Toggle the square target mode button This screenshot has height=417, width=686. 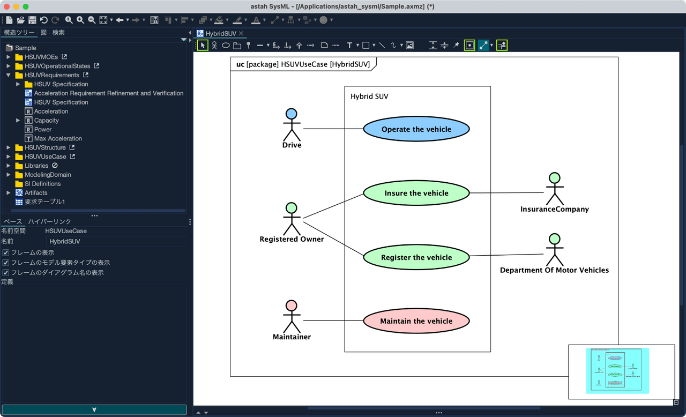[469, 46]
